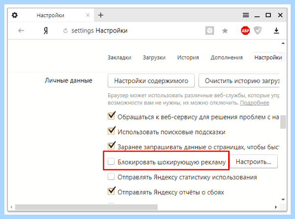Click the horizontal scrollbar right arrow
Viewport: 295px width, 219px height.
(276, 207)
